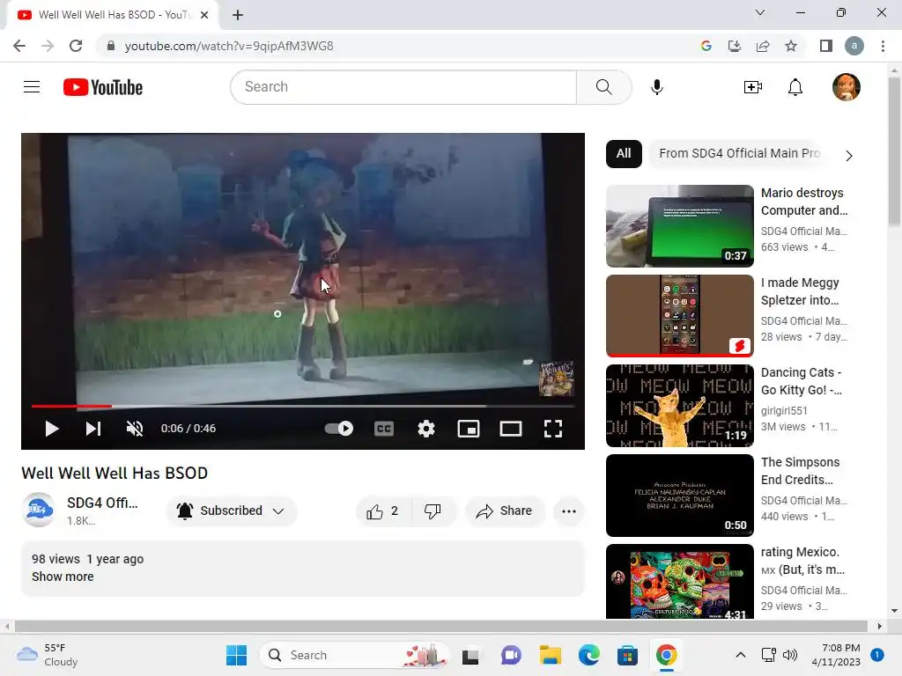Skip to next video
Viewport: 902px width, 676px height.
[x=93, y=429]
